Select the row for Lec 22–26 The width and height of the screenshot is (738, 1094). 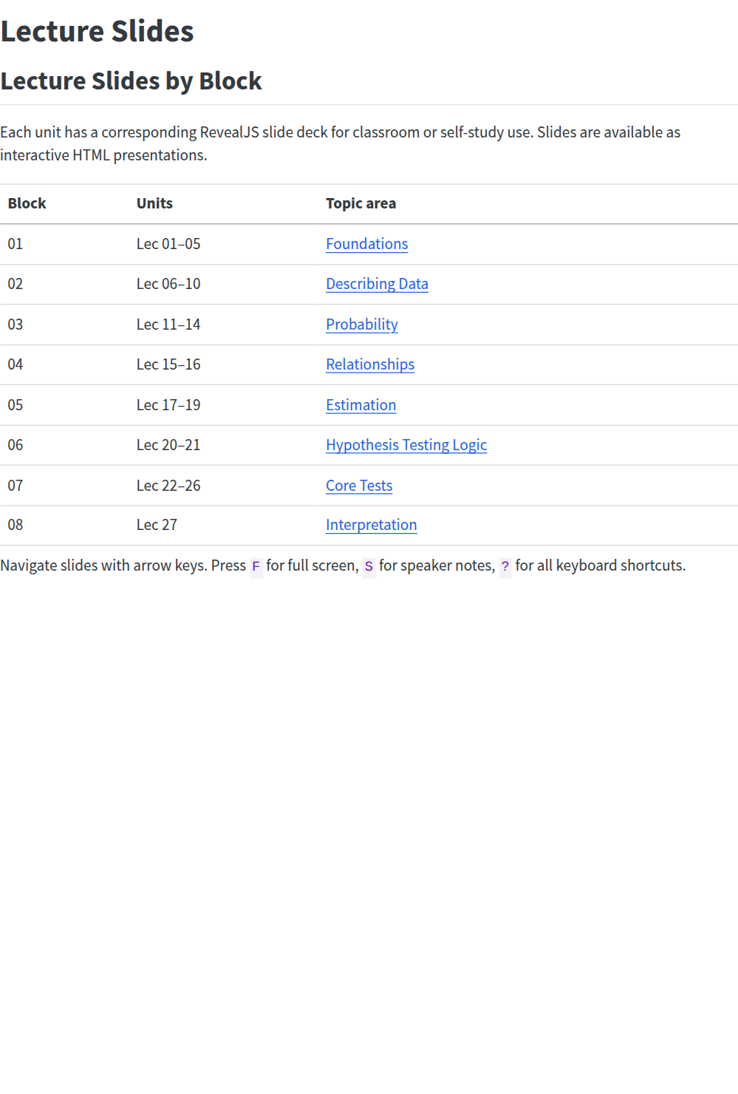pos(168,486)
